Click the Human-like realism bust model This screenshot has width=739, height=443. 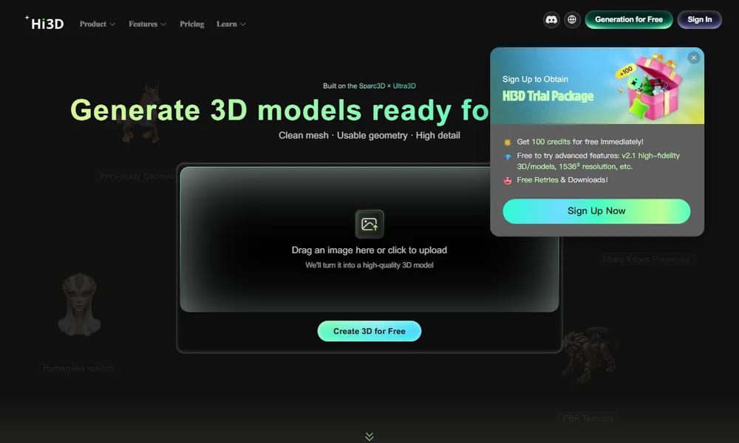click(79, 304)
